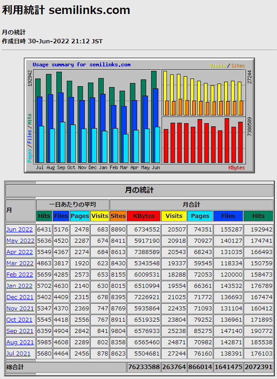Open the Nov 2021 report link
Screen dimensions: 277x379
click(x=20, y=308)
